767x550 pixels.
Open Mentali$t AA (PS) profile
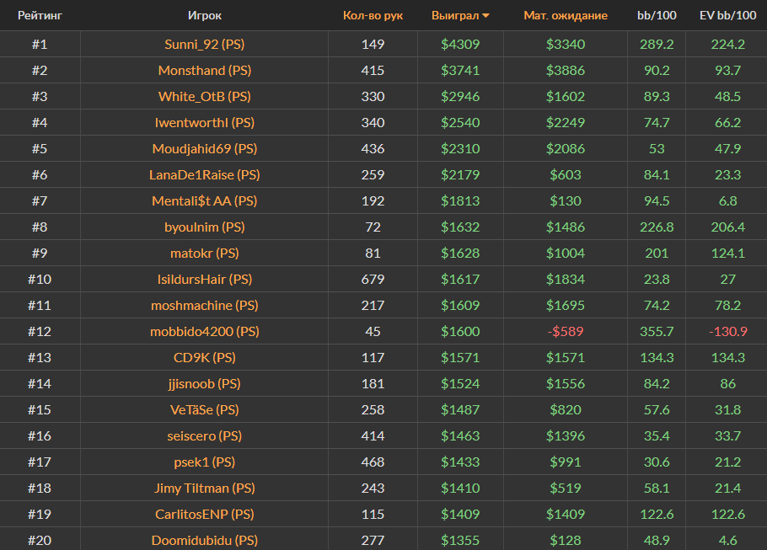(x=205, y=200)
